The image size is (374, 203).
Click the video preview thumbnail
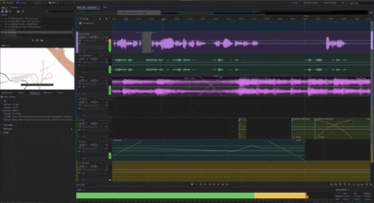tap(37, 69)
